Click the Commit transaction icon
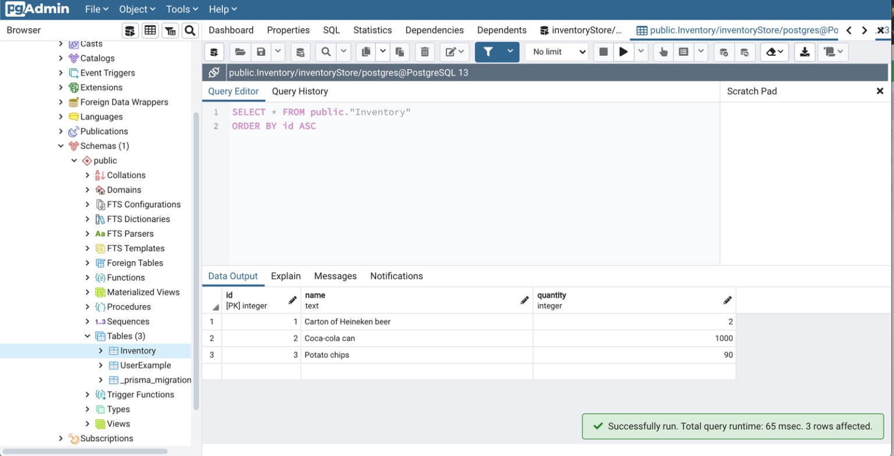The width and height of the screenshot is (894, 456). [724, 52]
